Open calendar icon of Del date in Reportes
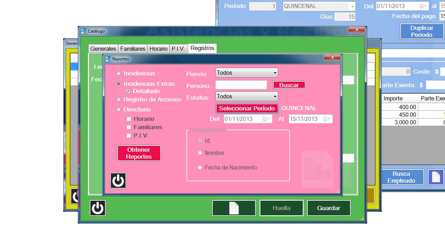This screenshot has height=250, width=445. pos(266,119)
